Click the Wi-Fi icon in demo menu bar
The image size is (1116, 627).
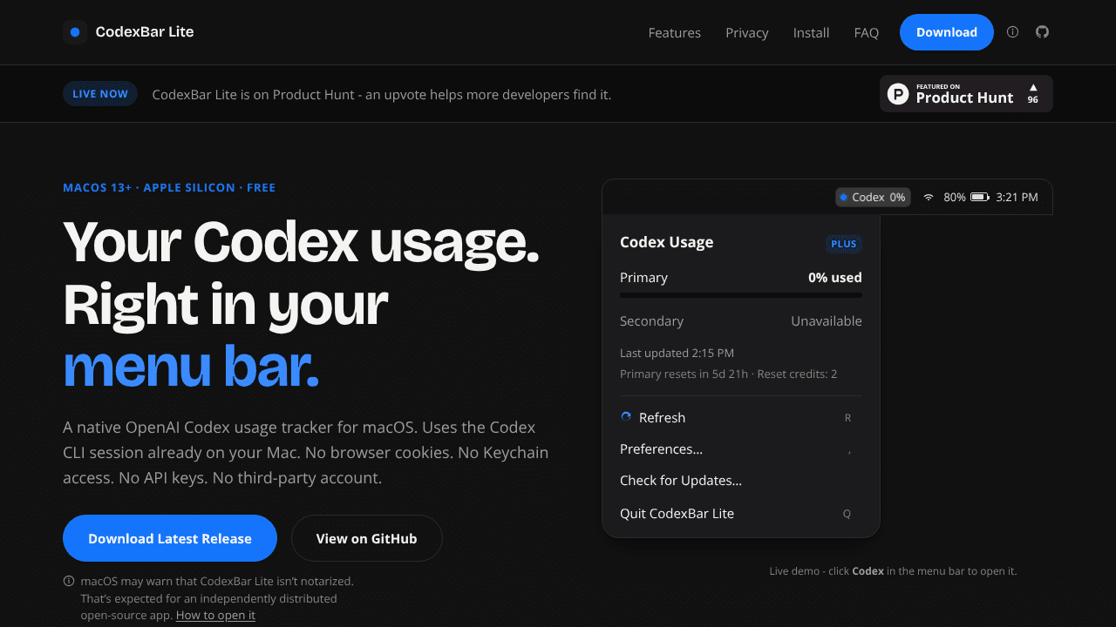(929, 198)
